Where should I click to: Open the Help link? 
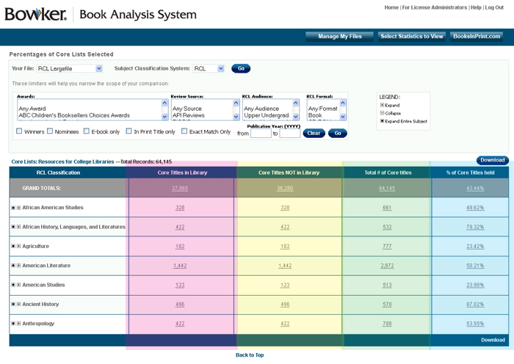(476, 7)
